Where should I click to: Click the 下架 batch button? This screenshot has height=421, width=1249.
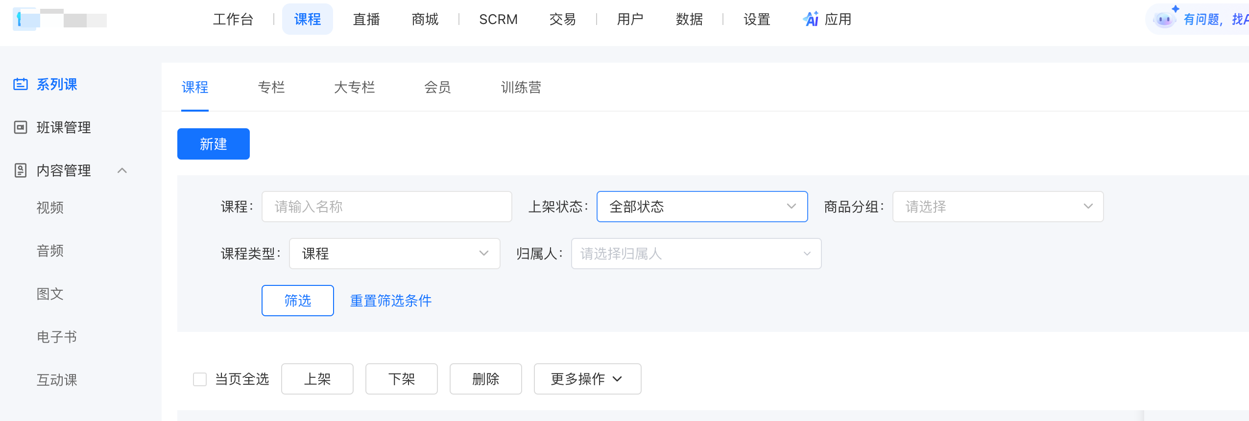402,379
